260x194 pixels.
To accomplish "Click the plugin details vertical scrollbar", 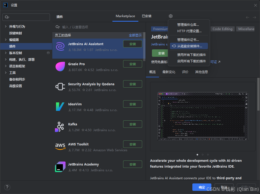I will (258, 94).
